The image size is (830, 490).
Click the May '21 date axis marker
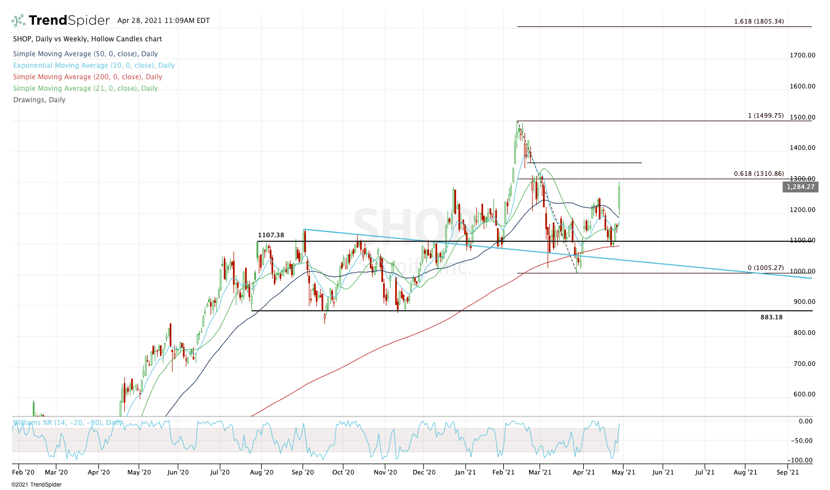624,472
